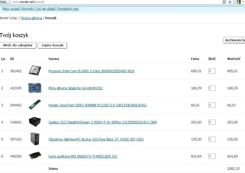Click quantity field for SilentiumPC case

coord(212,139)
